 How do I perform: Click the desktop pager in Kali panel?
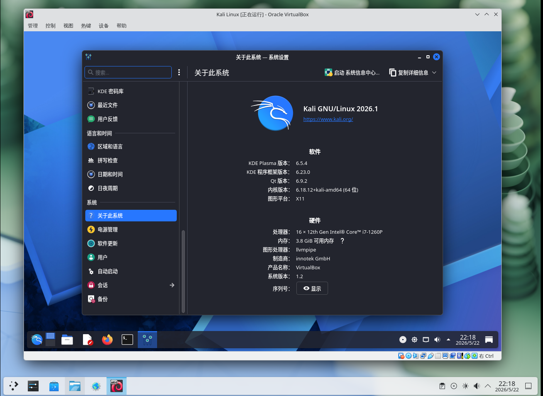click(51, 340)
